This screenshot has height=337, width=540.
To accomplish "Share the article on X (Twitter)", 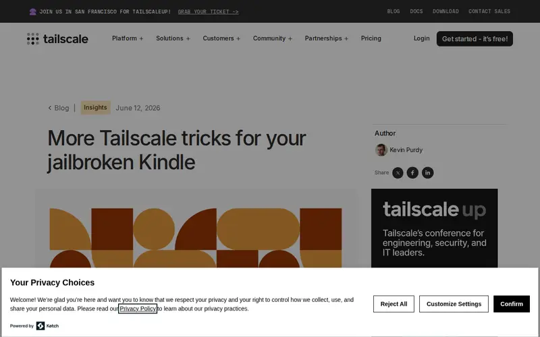I will [398, 173].
